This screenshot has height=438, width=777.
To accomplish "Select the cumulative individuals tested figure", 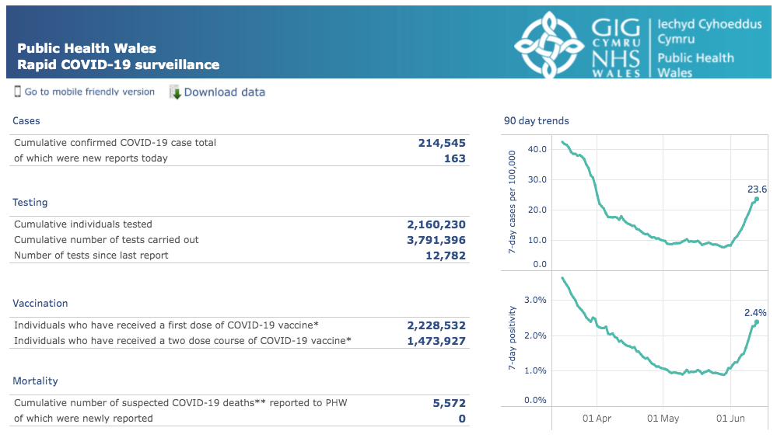I will [436, 224].
